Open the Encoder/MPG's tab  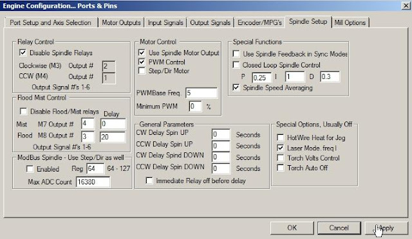tap(259, 22)
